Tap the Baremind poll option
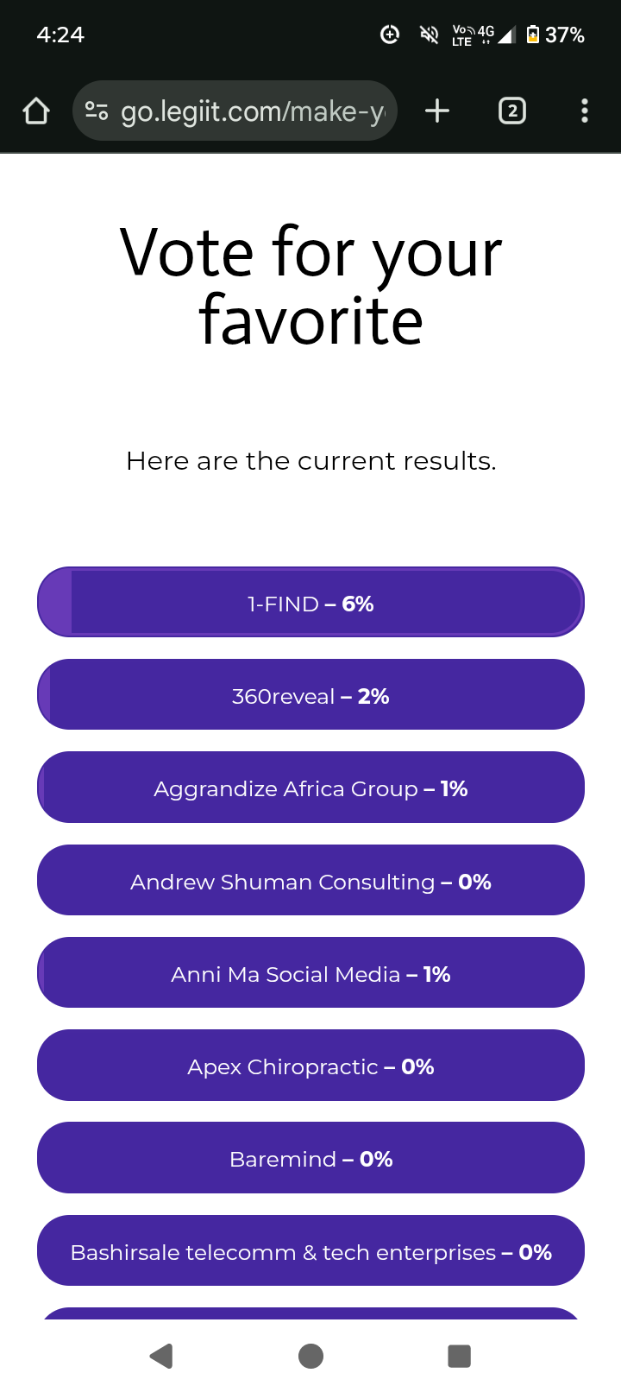Image resolution: width=621 pixels, height=1392 pixels. (310, 1158)
